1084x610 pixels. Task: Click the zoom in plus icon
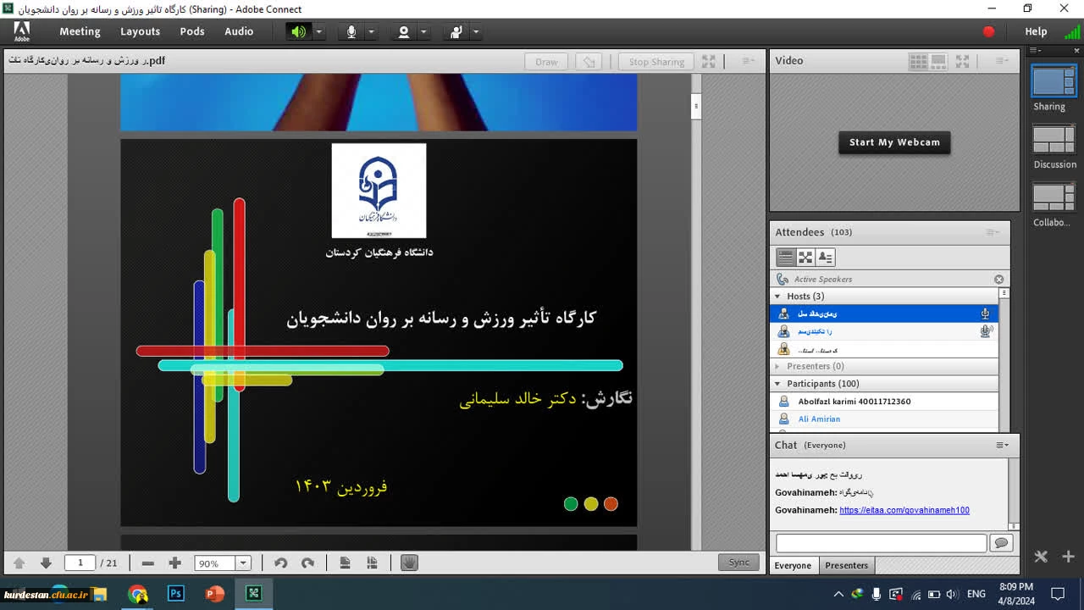(x=175, y=563)
